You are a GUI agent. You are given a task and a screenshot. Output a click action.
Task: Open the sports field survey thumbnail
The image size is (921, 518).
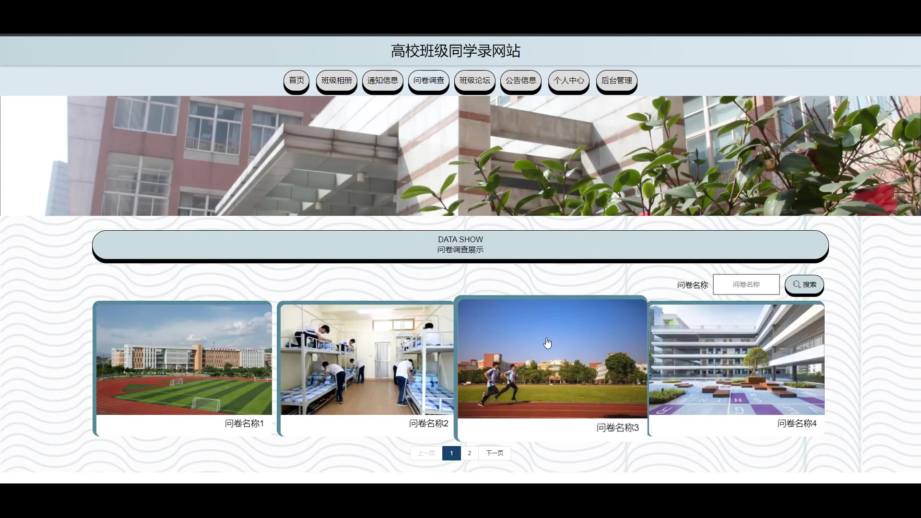(184, 360)
